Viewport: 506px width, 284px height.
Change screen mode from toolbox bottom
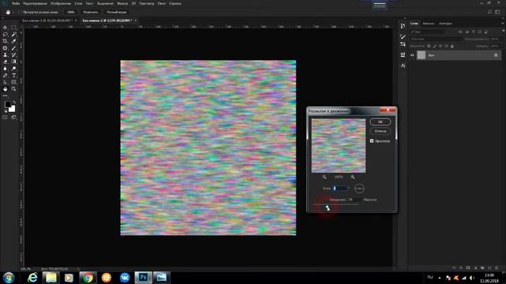tap(14, 118)
